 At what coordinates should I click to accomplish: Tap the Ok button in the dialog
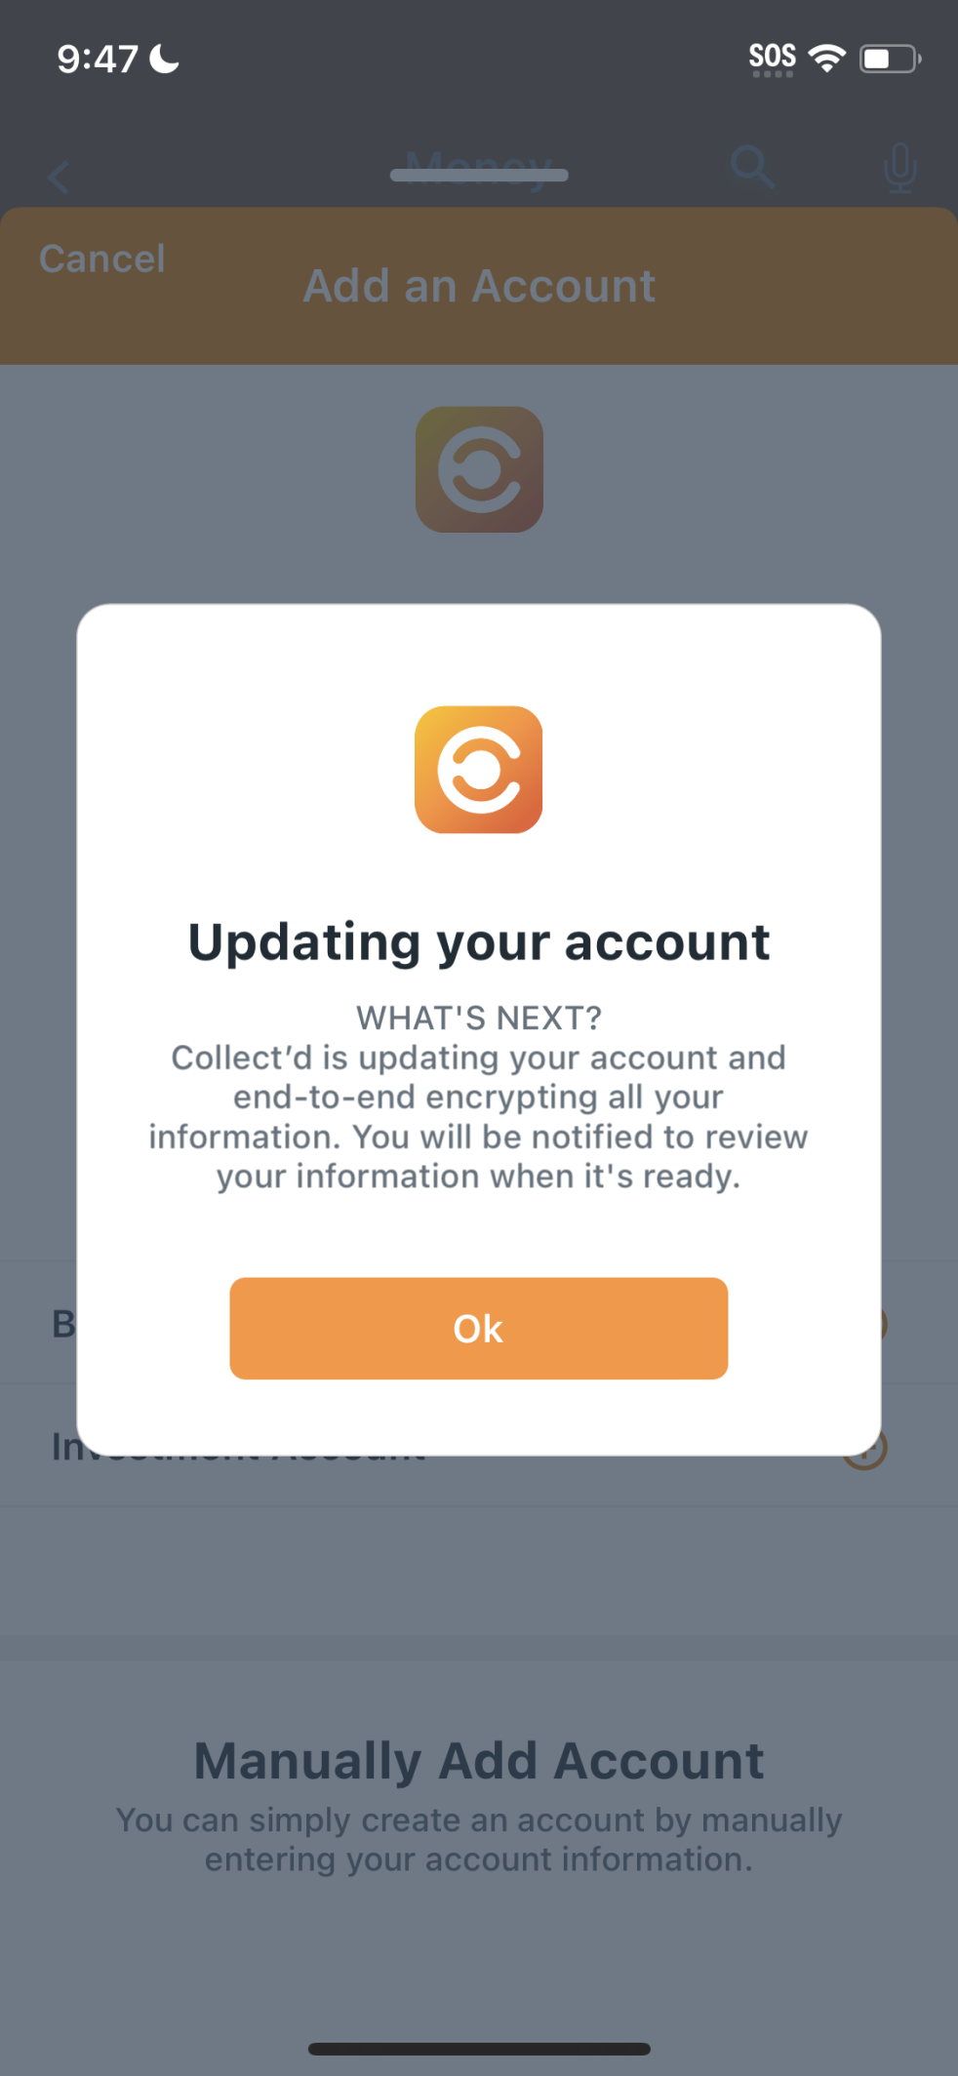(x=478, y=1328)
